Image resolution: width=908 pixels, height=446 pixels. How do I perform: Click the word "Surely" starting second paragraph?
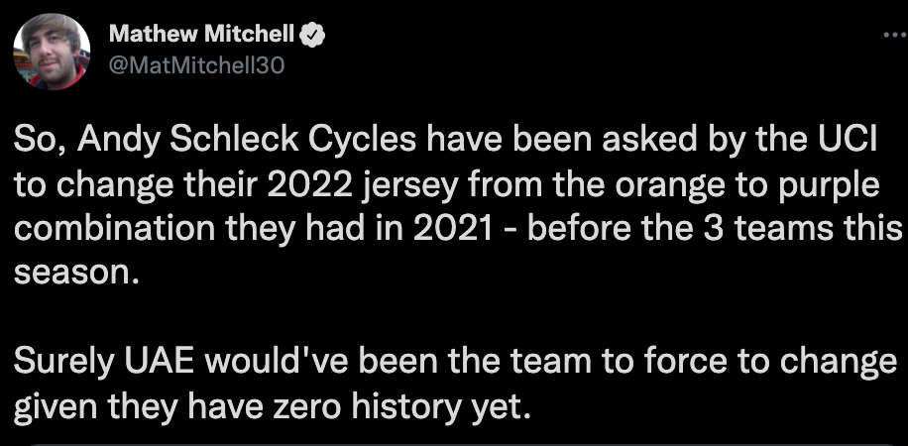pyautogui.click(x=64, y=362)
